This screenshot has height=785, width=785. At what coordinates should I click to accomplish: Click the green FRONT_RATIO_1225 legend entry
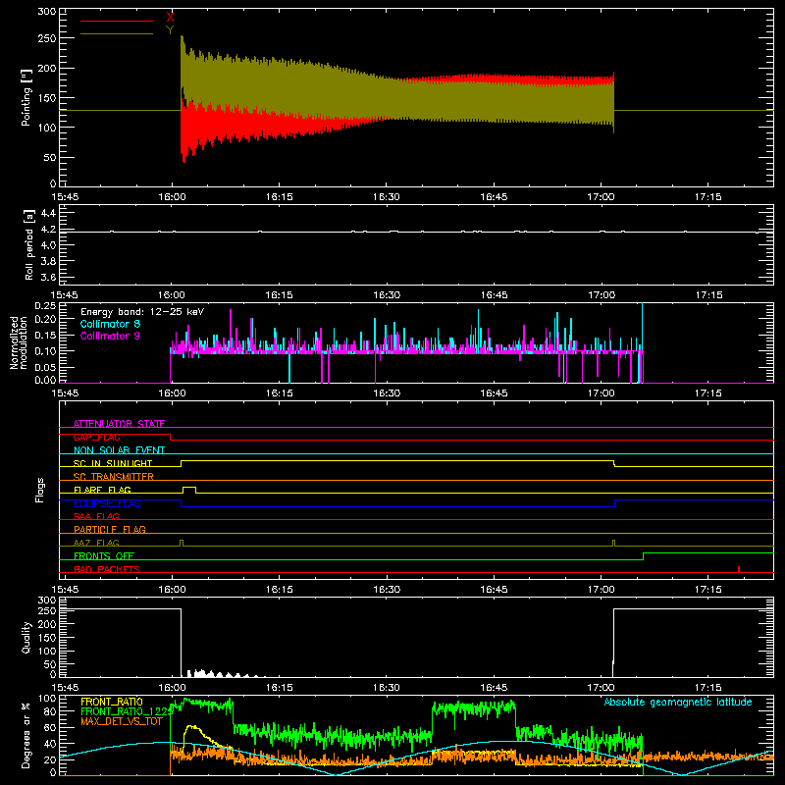pyautogui.click(x=128, y=711)
